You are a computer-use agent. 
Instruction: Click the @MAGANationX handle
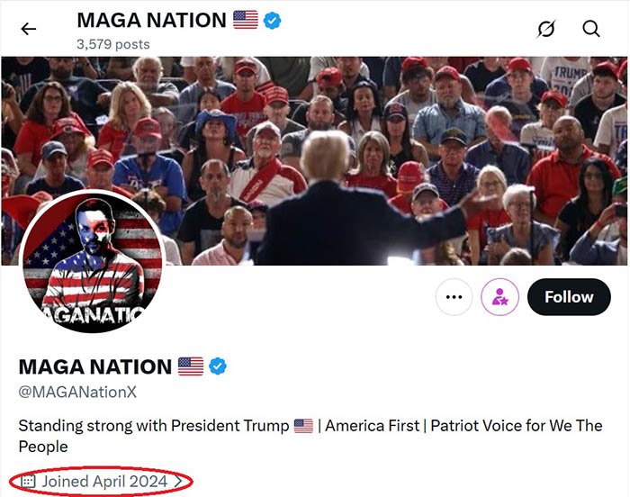tap(77, 393)
